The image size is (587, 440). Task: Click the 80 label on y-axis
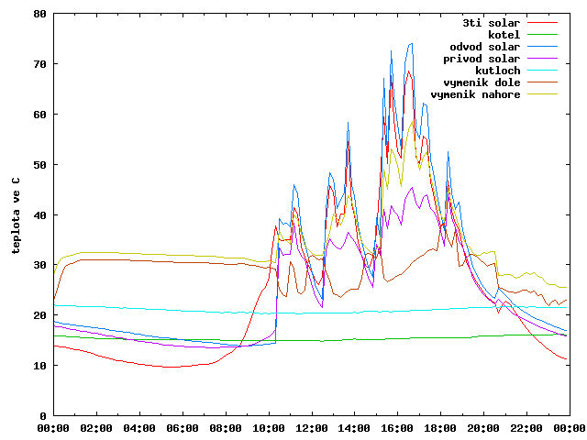pyautogui.click(x=39, y=14)
